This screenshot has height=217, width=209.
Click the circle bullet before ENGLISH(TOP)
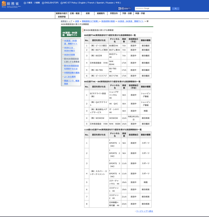pos(43,3)
